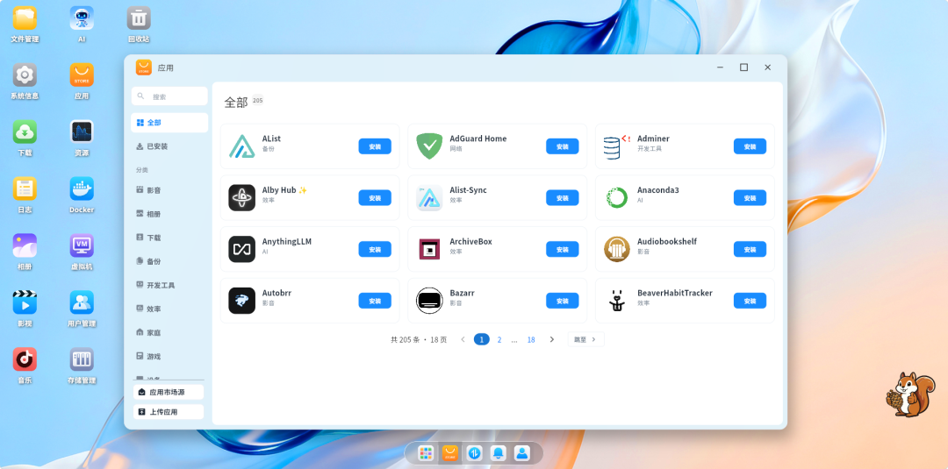Click the Autobrr rabbit logo
The width and height of the screenshot is (948, 469).
(x=242, y=301)
